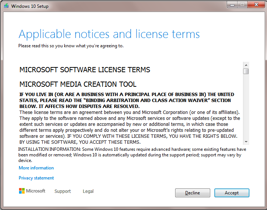Click the heading 'MICROSOFT MEDIA CREATION TOOL'

pos(78,84)
